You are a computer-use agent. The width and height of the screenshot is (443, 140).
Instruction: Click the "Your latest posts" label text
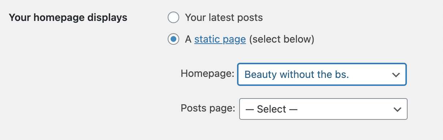[x=224, y=17]
